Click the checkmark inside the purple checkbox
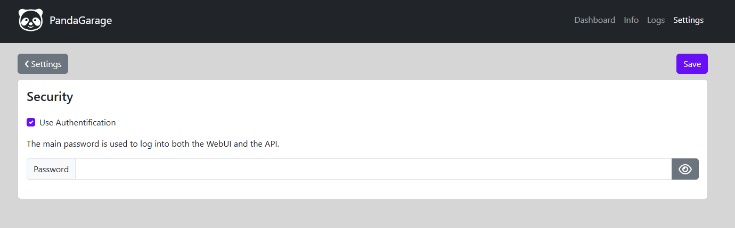This screenshot has height=228, width=735. point(31,122)
